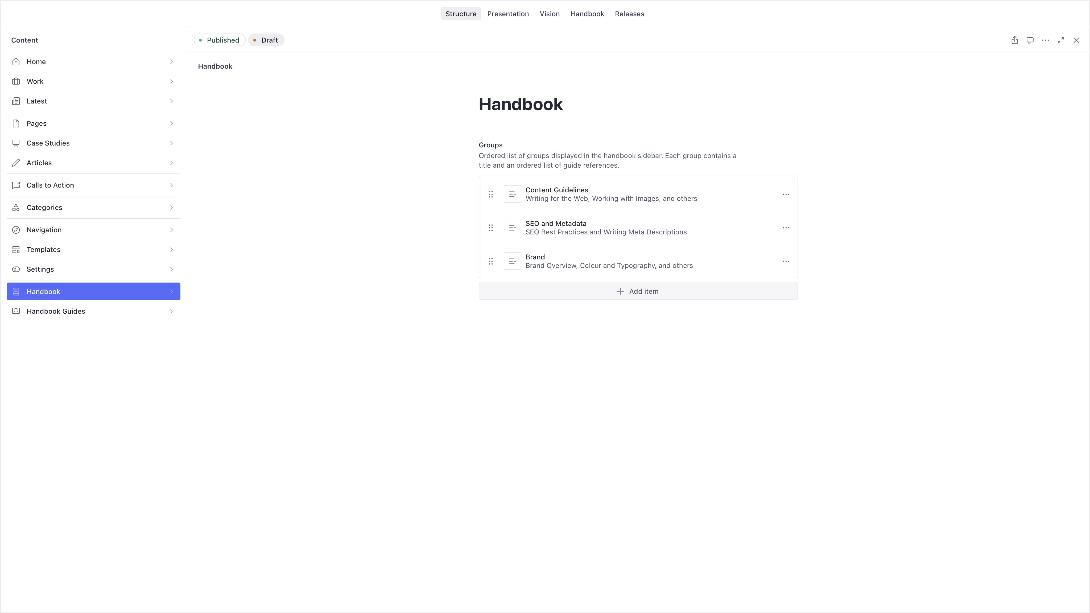Image resolution: width=1090 pixels, height=613 pixels.
Task: Open the Handbook tab in top bar
Action: pyautogui.click(x=587, y=14)
